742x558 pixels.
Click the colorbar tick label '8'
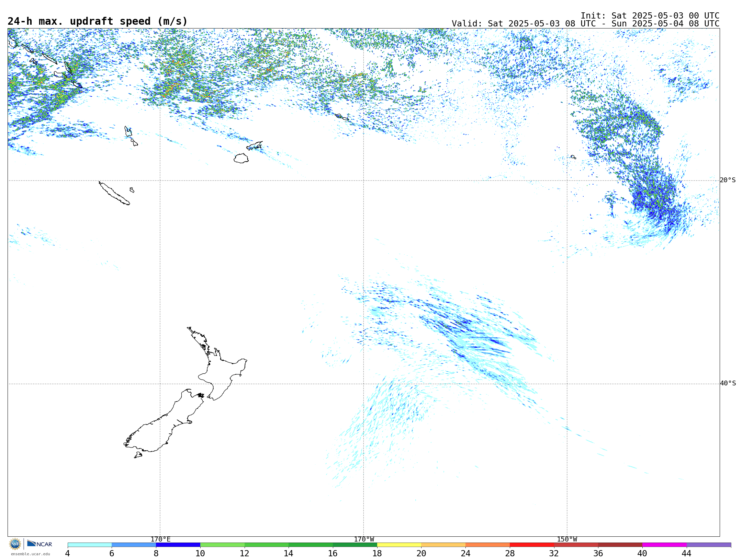156,553
